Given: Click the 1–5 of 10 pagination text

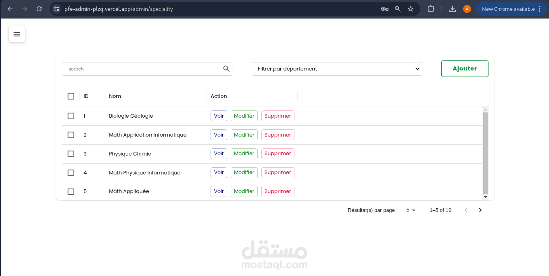Looking at the screenshot, I should (440, 210).
